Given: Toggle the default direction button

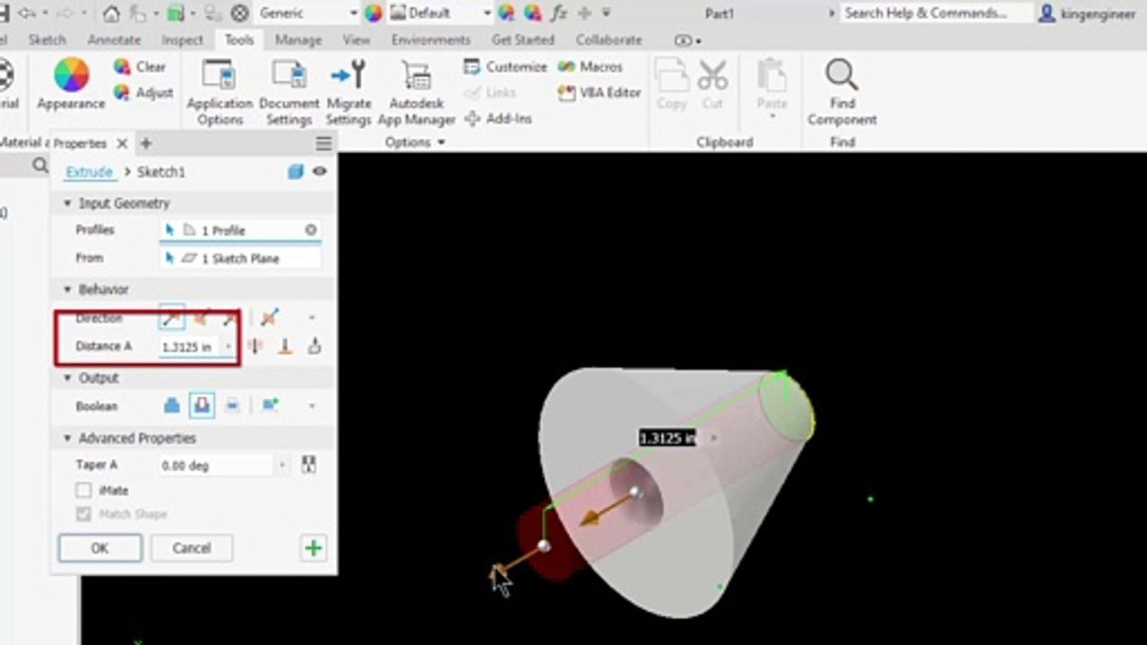Looking at the screenshot, I should click(171, 317).
